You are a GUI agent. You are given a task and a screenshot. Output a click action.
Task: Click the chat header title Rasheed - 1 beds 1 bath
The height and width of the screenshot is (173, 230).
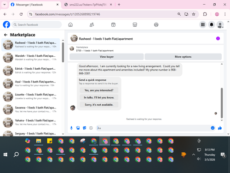106,39
